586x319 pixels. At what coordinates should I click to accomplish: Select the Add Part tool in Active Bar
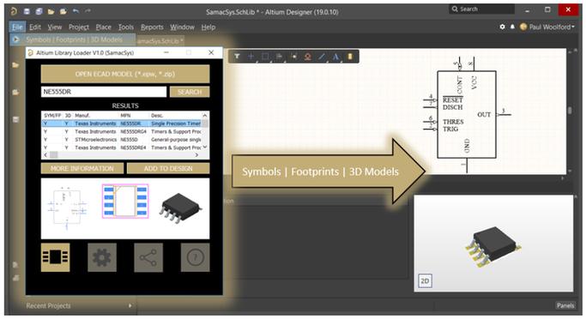(x=350, y=57)
